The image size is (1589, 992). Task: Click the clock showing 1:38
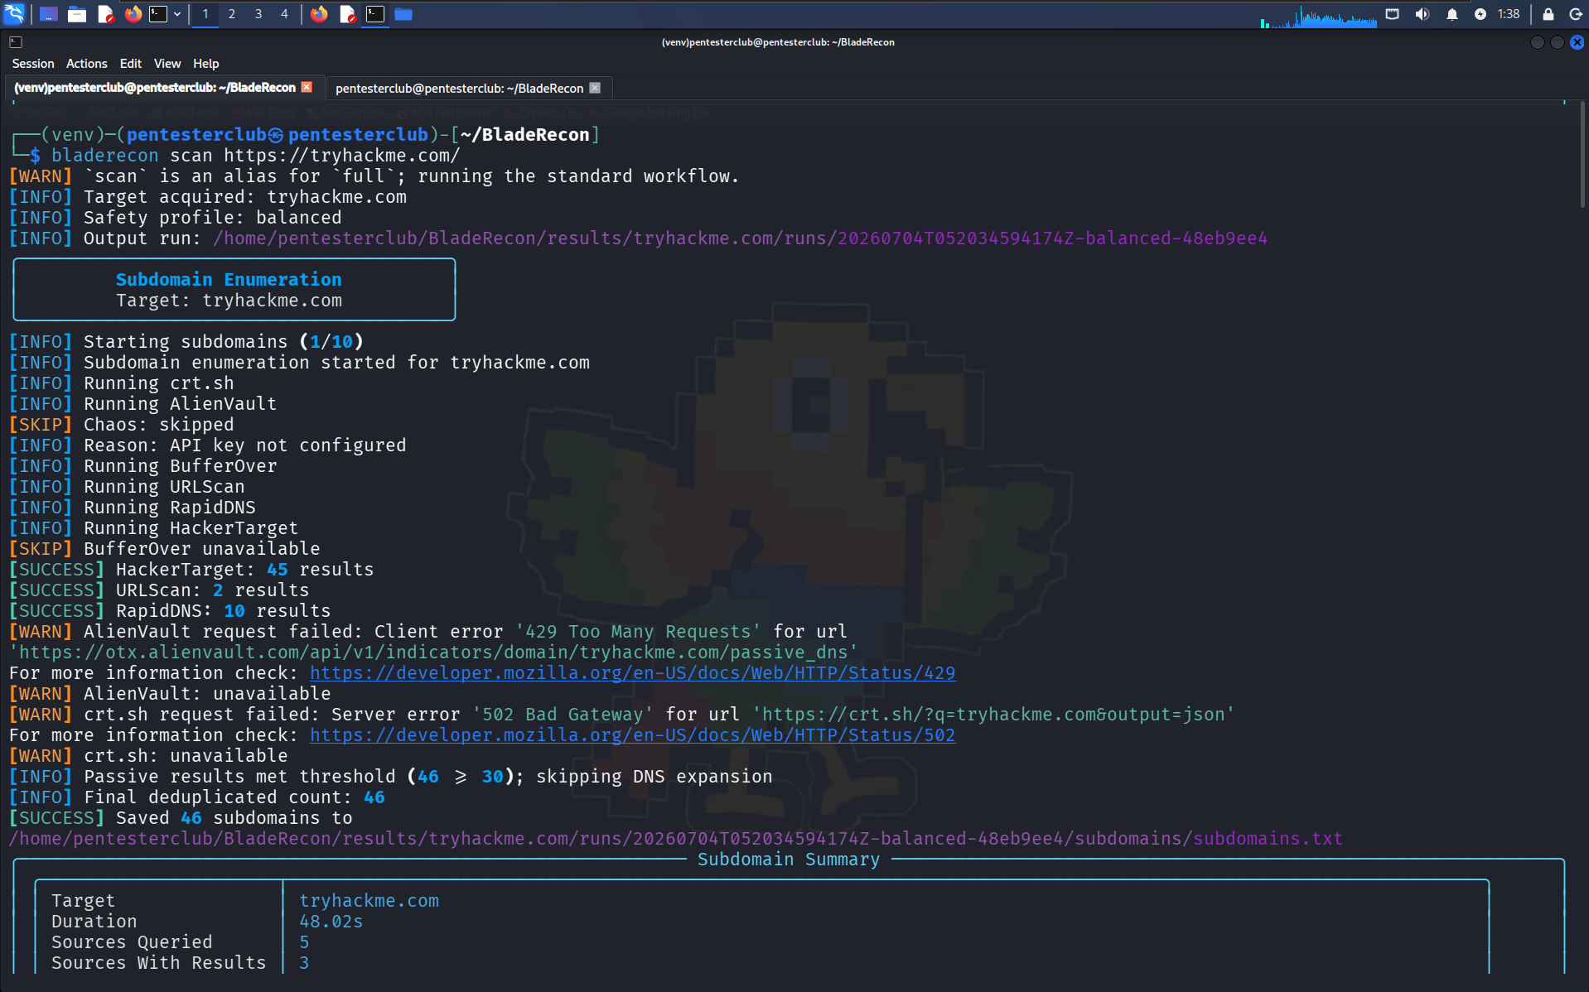[1509, 14]
